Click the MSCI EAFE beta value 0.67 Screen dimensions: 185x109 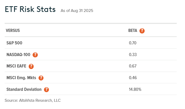tap(133, 66)
